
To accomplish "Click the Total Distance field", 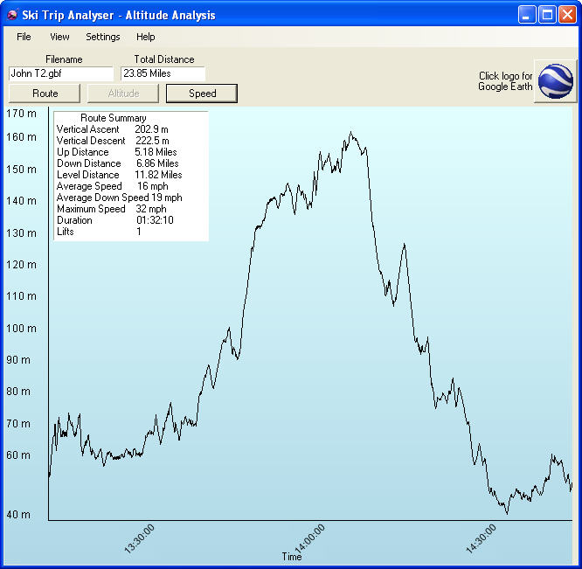I will point(163,74).
